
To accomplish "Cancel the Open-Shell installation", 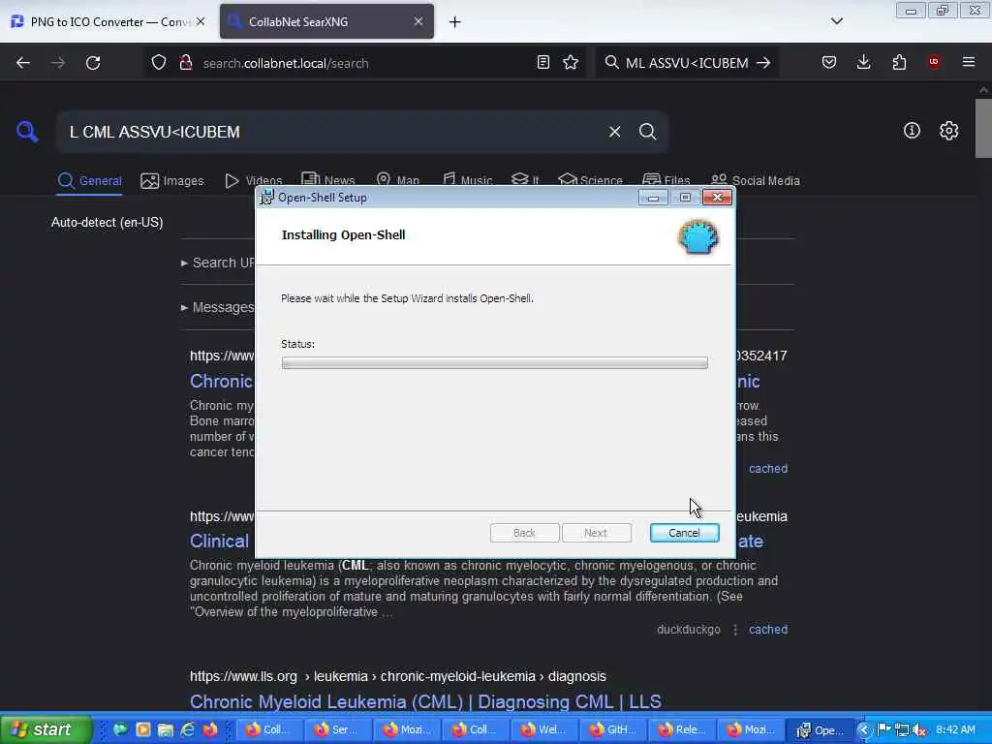I will point(684,533).
